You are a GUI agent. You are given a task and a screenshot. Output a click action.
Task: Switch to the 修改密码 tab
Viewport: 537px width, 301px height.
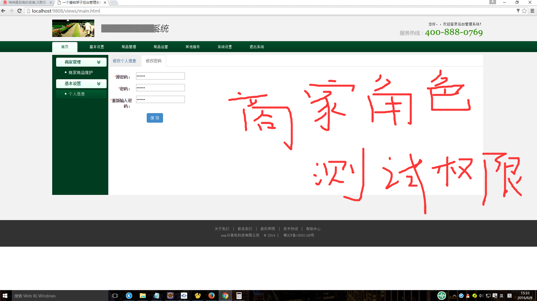tap(154, 61)
